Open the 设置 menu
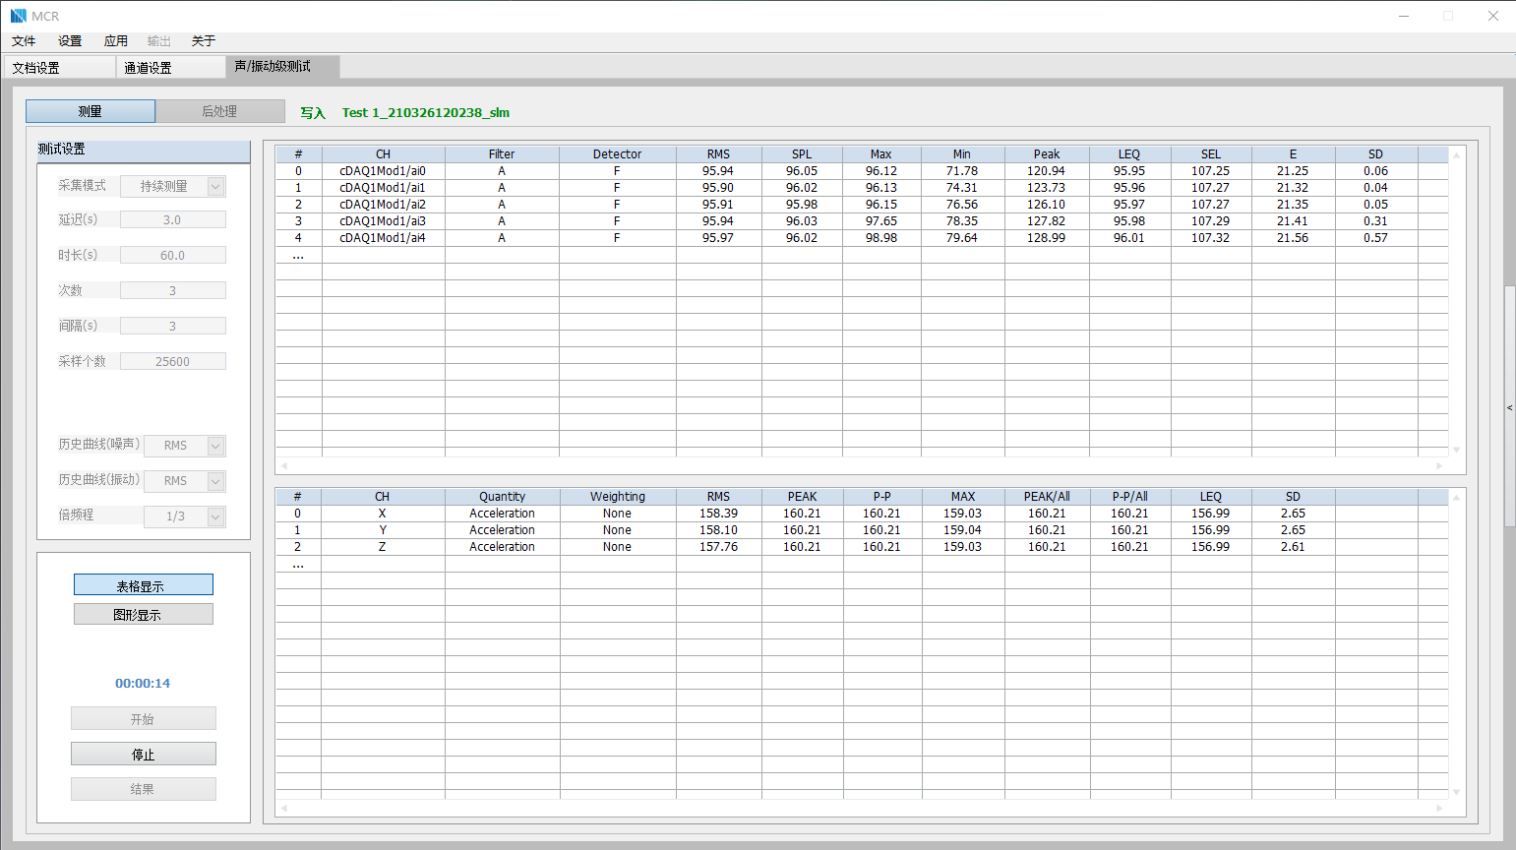The height and width of the screenshot is (850, 1516). point(70,41)
